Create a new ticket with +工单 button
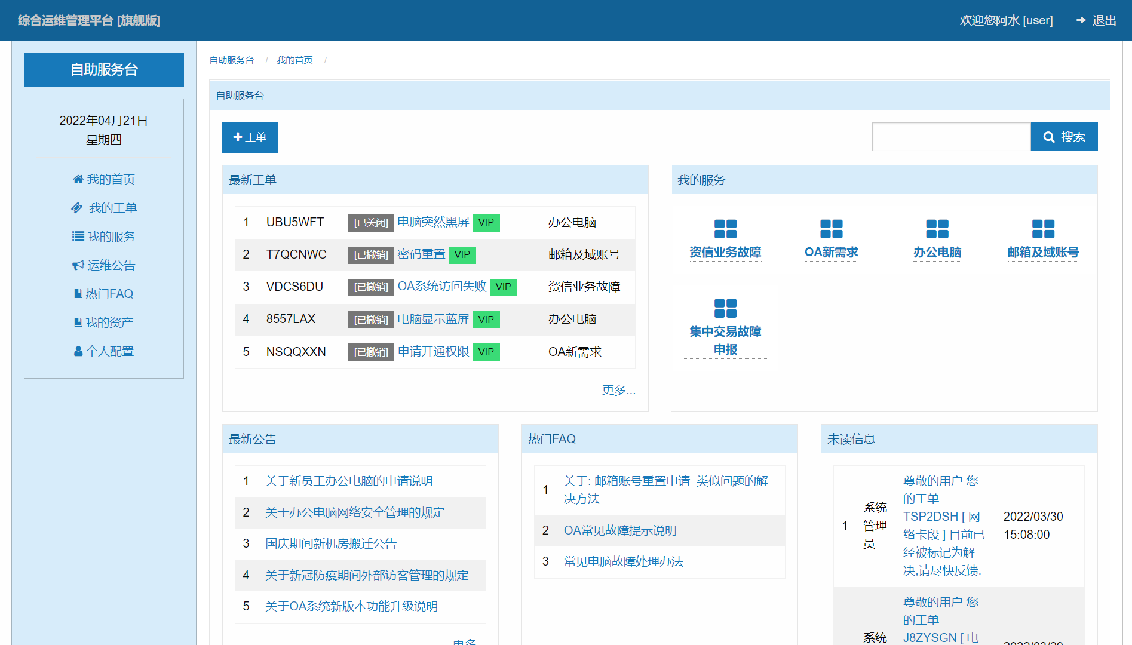 coord(250,137)
